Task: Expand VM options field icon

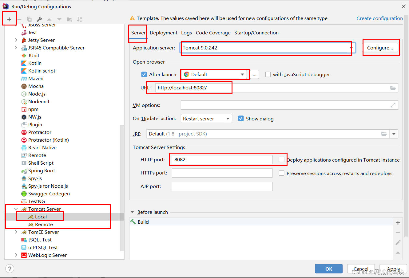Action: point(393,105)
